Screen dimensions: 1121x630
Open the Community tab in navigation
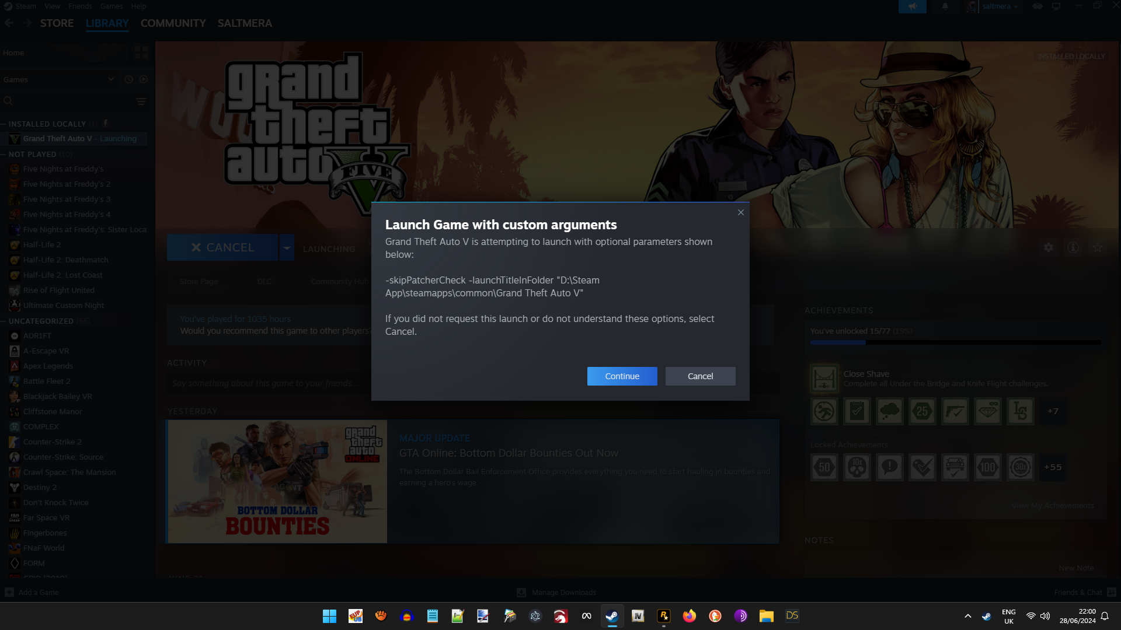click(x=173, y=23)
